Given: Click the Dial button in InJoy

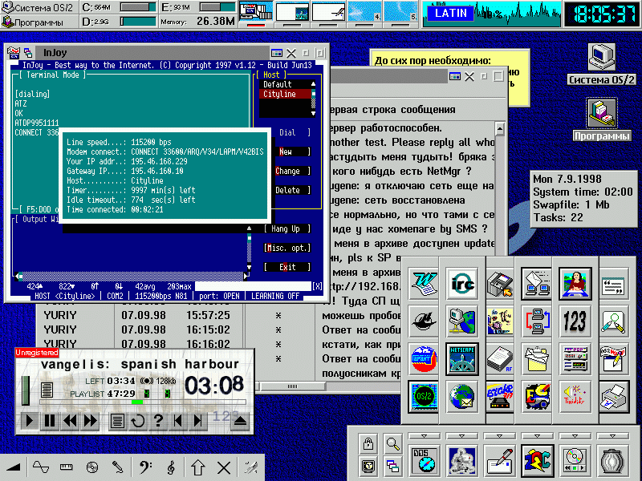Looking at the screenshot, I should click(287, 132).
